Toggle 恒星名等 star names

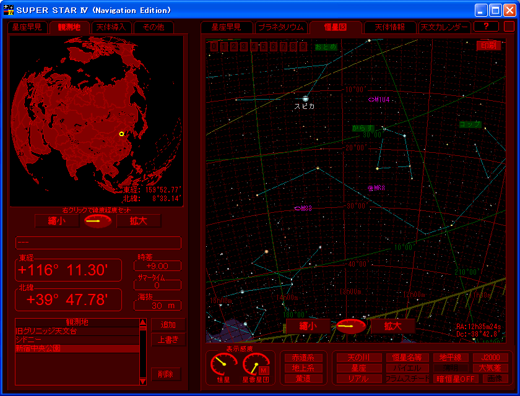point(407,358)
